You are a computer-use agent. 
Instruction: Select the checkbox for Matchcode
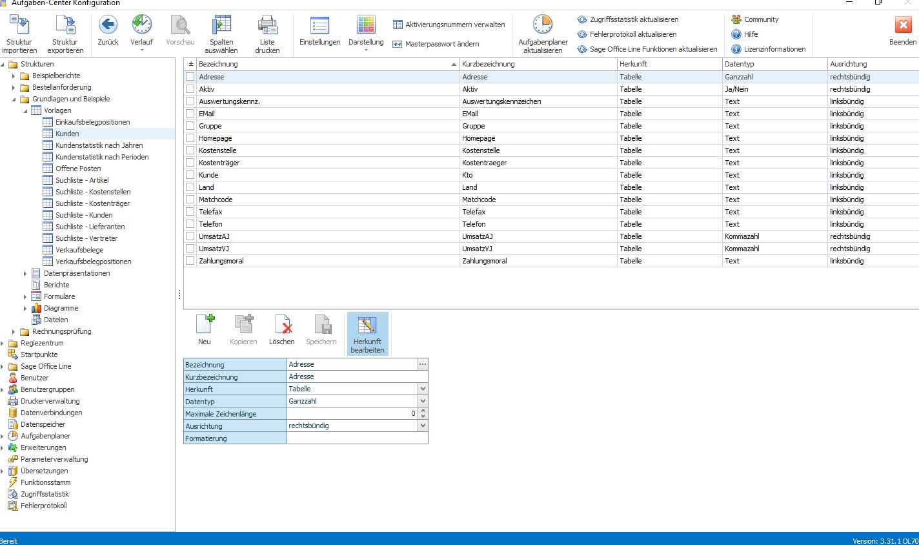(190, 200)
